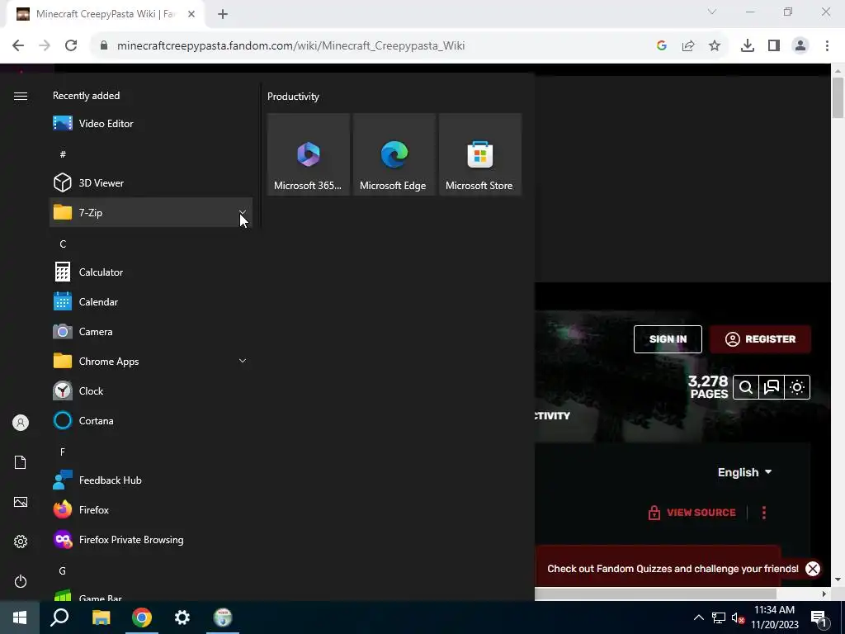Go back in Chrome

tap(18, 46)
